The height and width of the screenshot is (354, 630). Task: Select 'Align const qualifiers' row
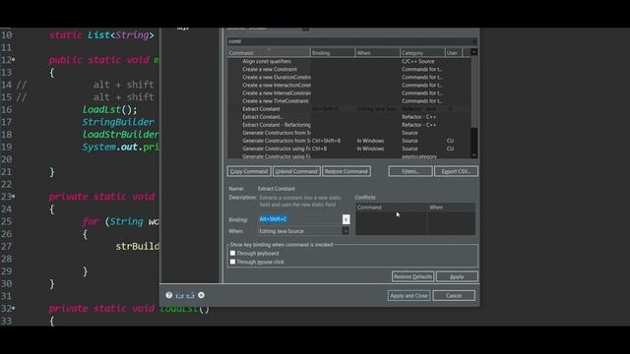click(348, 61)
